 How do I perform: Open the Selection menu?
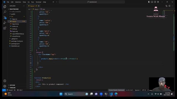pyautogui.click(x=18, y=2)
